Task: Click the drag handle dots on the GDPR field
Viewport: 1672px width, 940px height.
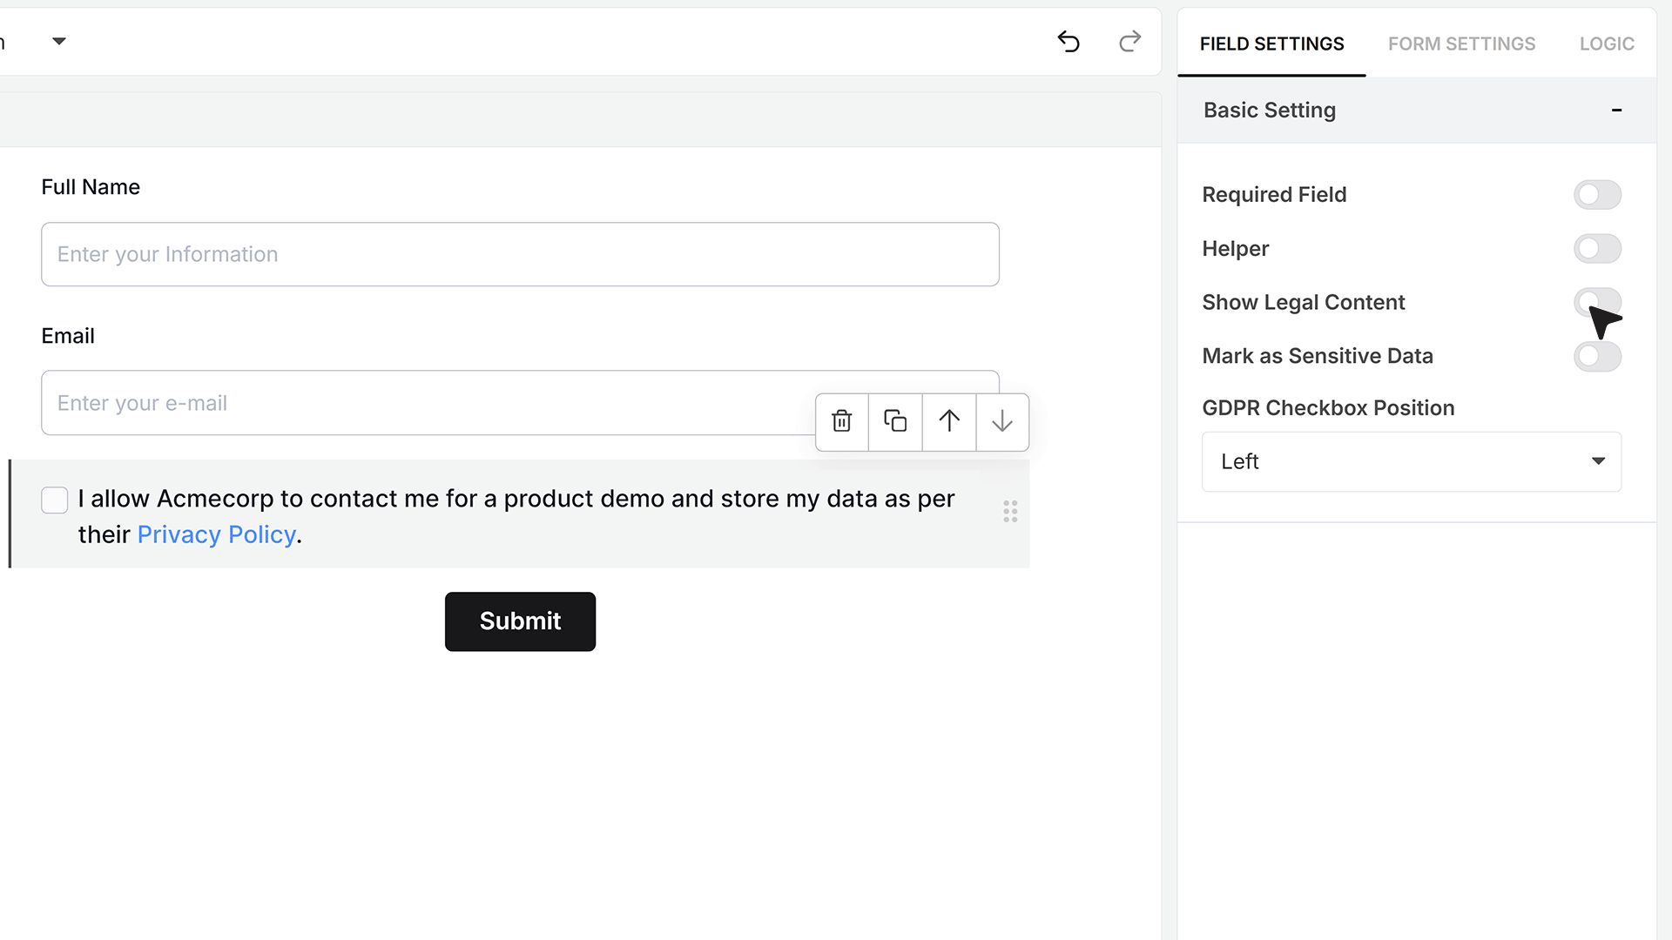Action: pos(1010,511)
